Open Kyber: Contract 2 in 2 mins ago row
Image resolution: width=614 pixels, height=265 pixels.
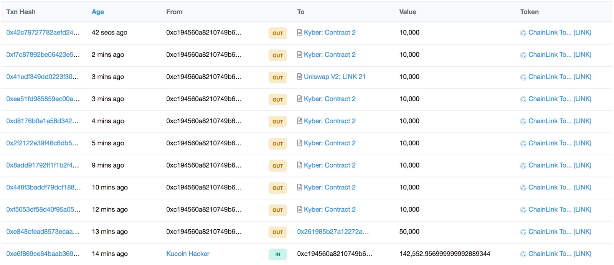330,55
